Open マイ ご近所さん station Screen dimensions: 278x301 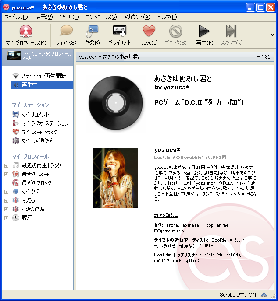pos(33,141)
